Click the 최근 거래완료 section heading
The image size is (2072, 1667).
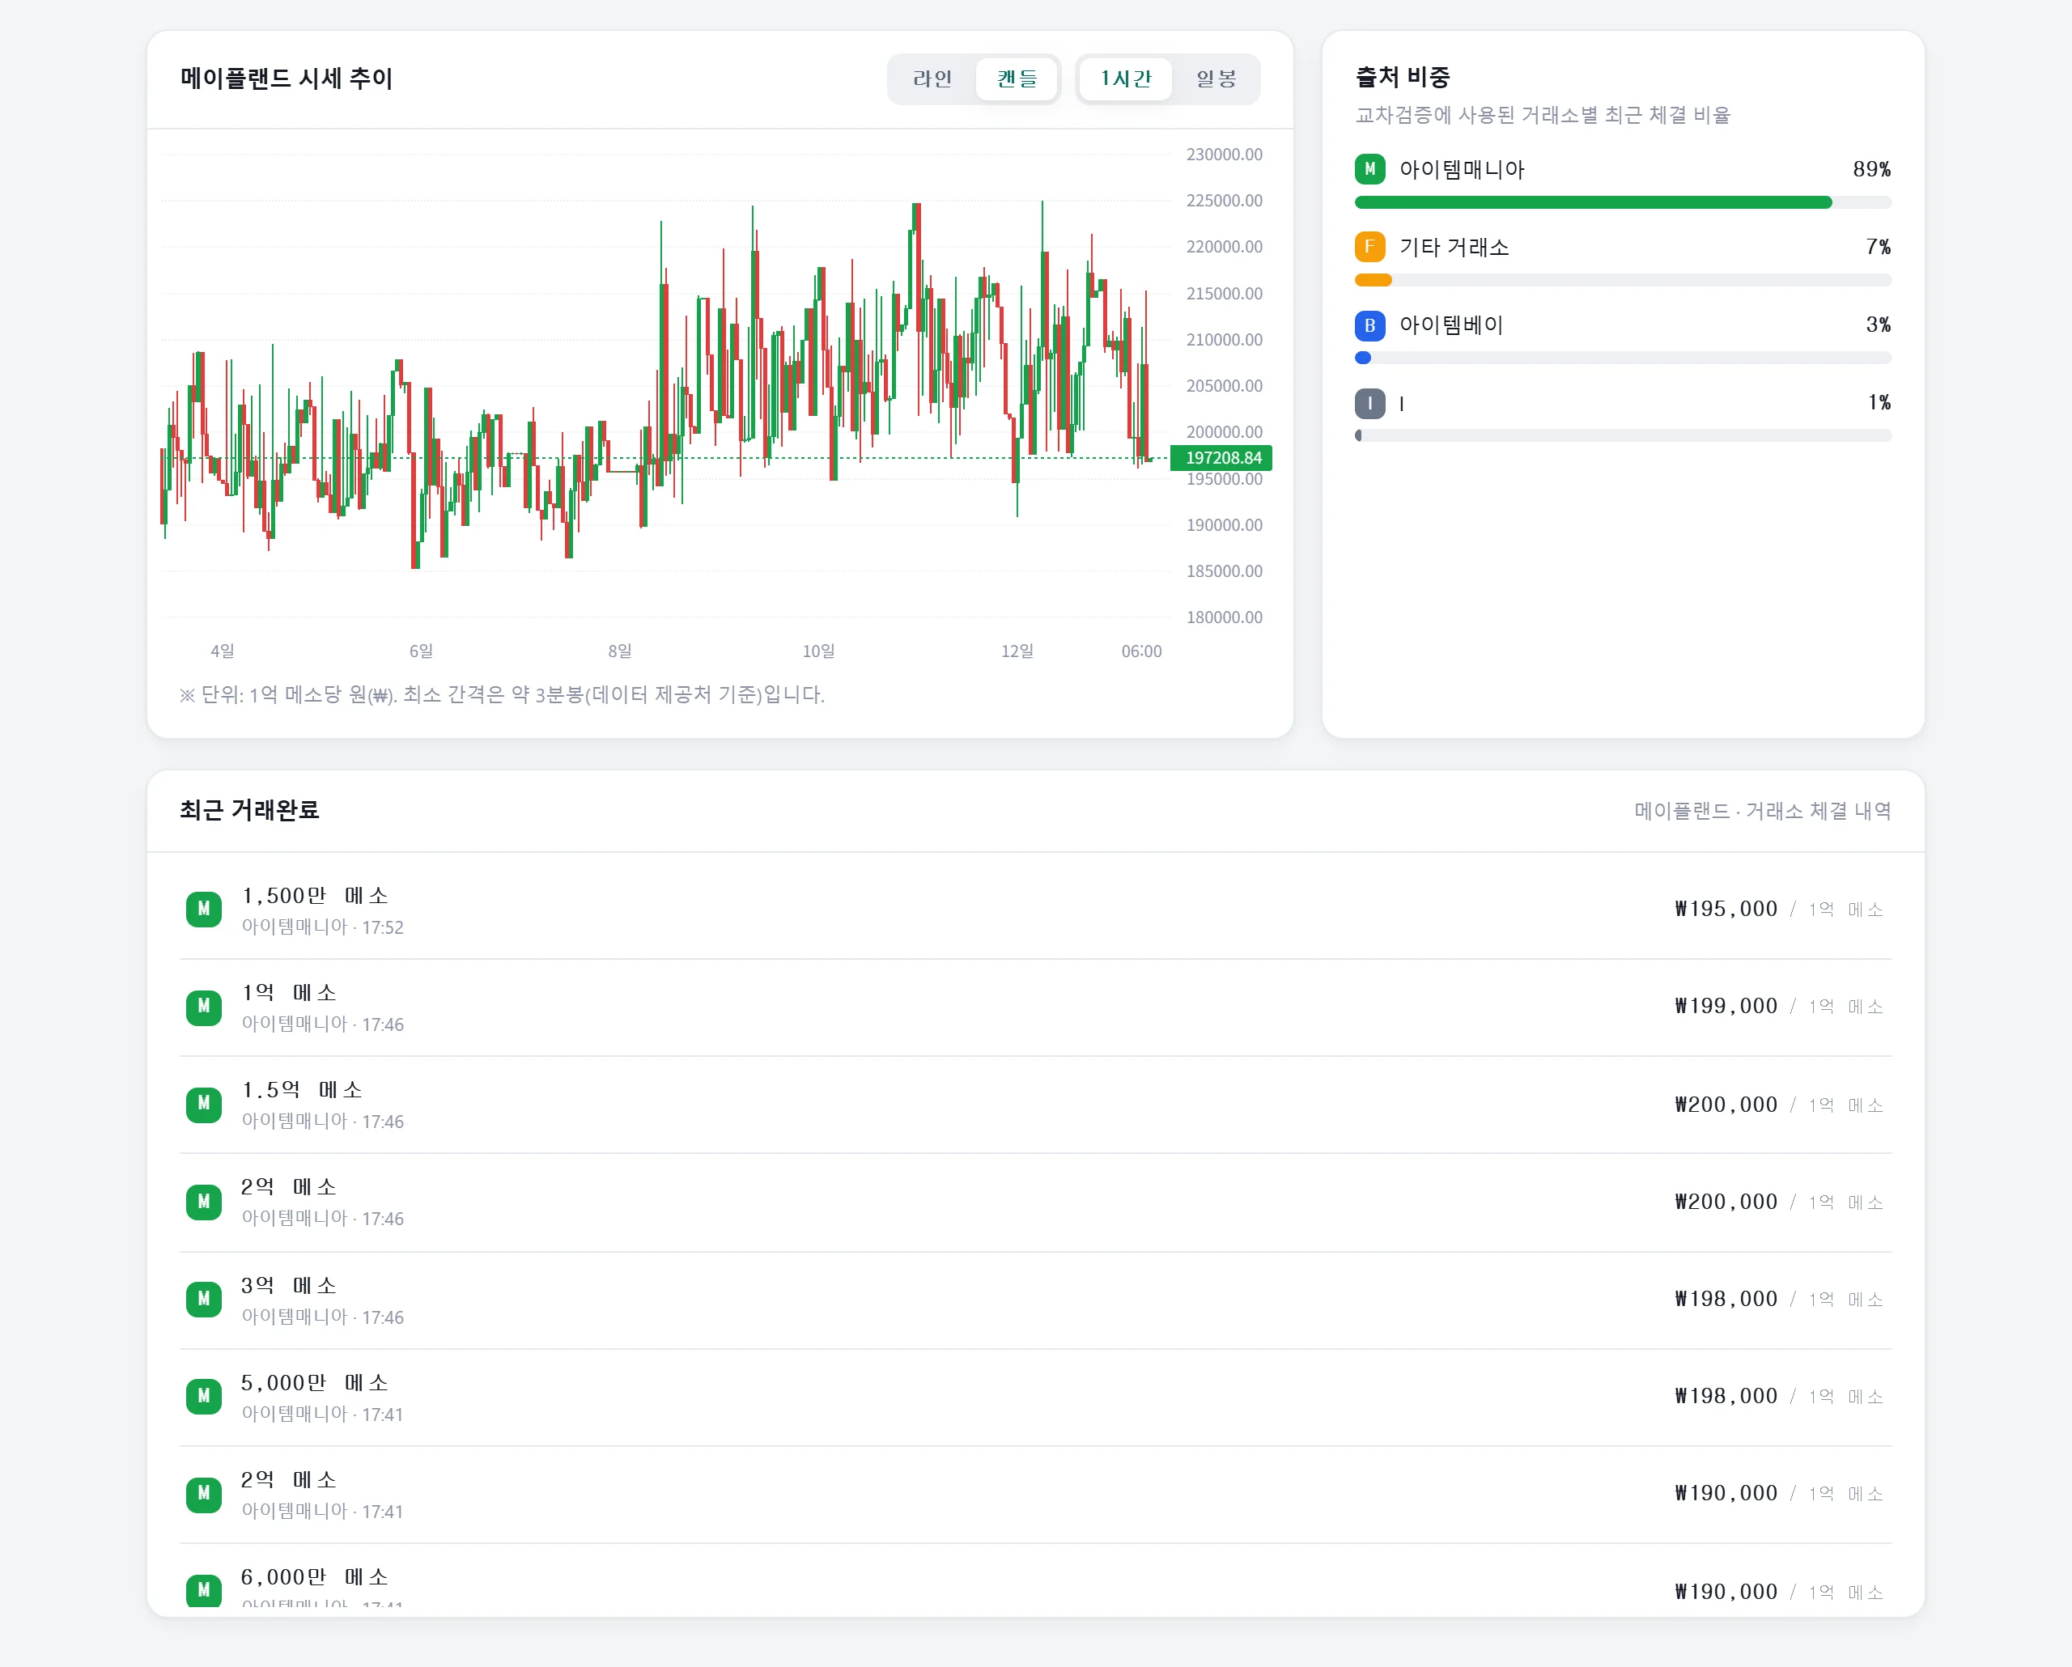(249, 810)
